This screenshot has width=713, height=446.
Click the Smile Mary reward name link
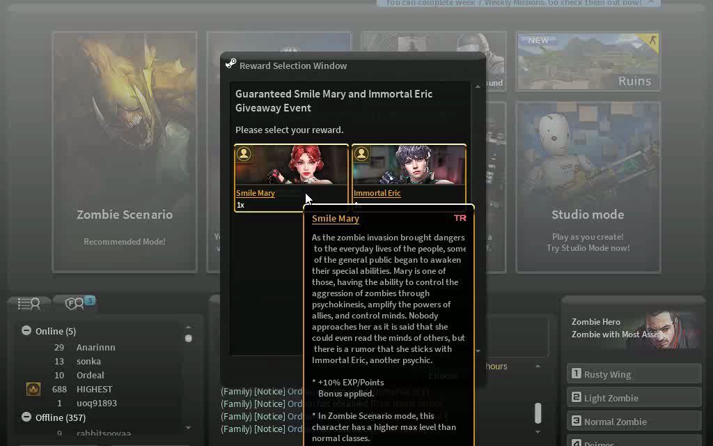tap(256, 193)
